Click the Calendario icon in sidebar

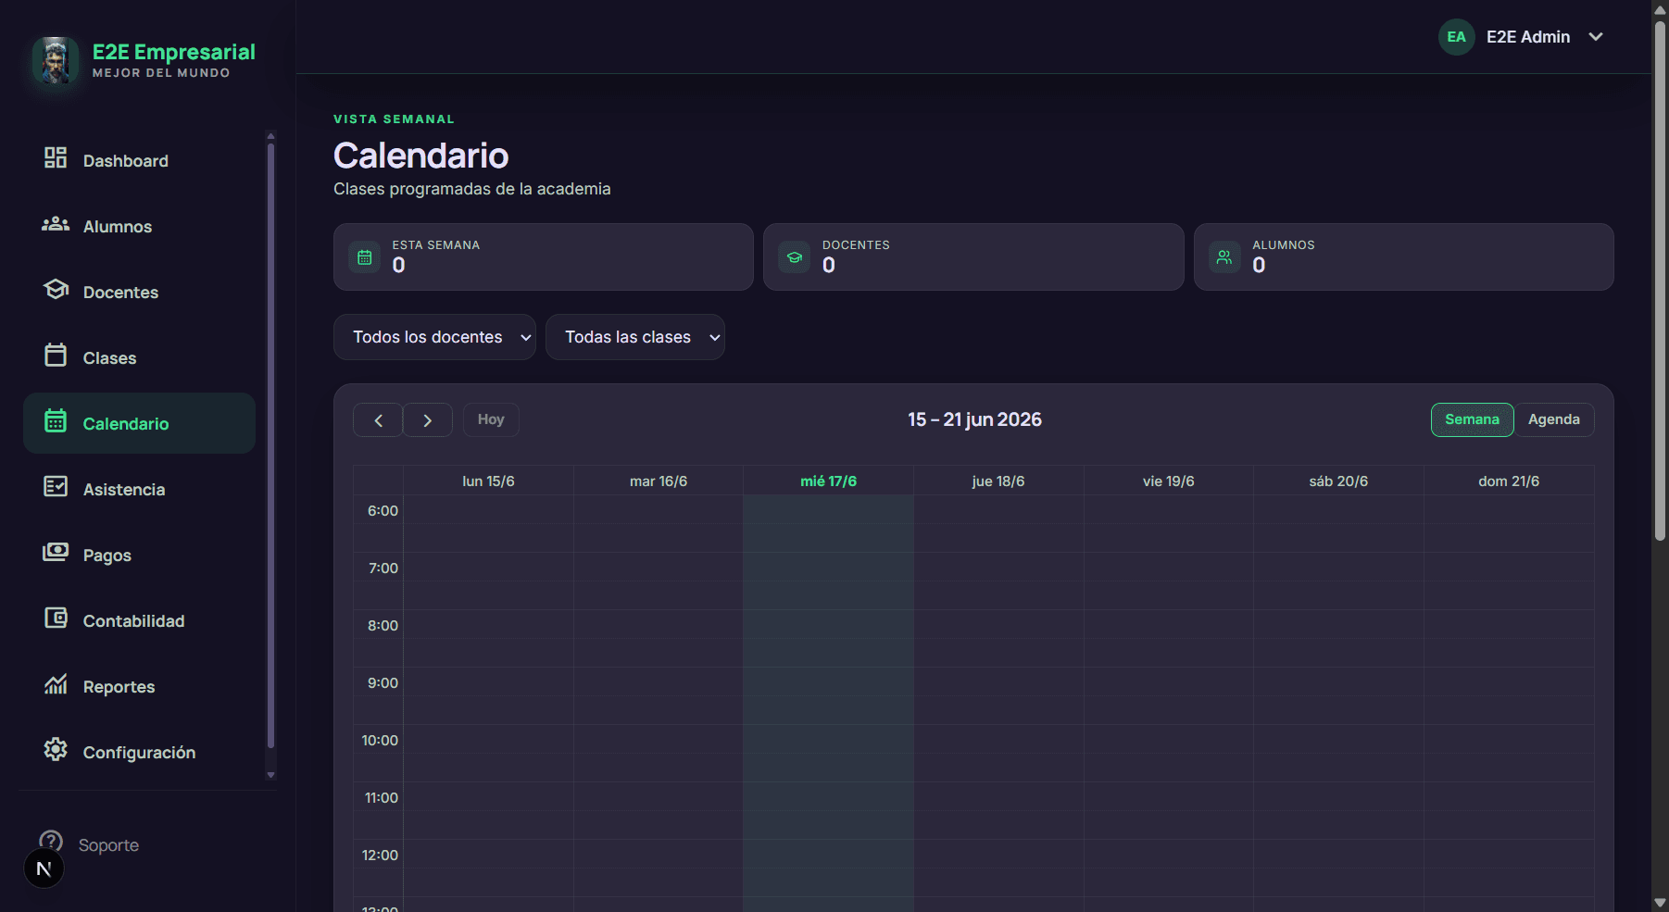tap(56, 420)
